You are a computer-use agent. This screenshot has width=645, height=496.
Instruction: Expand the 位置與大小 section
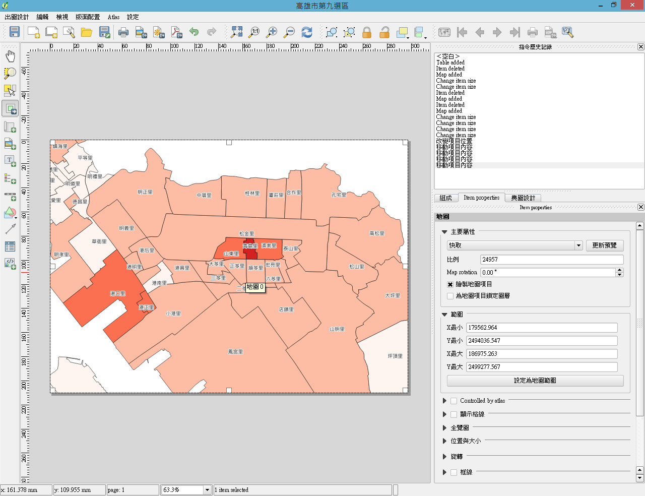[444, 441]
